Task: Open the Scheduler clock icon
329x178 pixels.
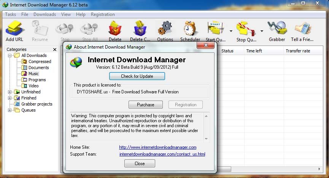Action: (190, 28)
